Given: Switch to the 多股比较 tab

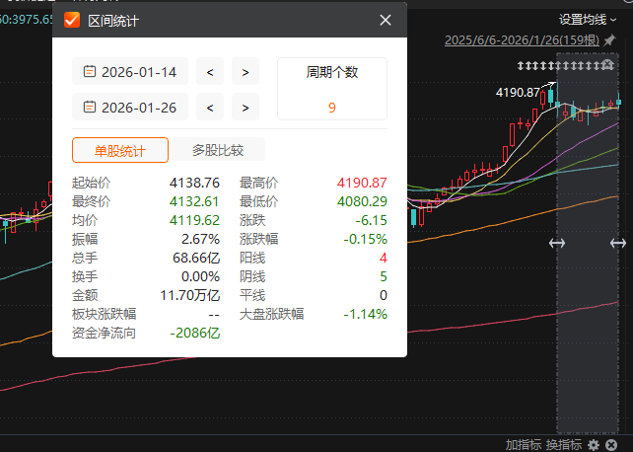Looking at the screenshot, I should tap(217, 150).
